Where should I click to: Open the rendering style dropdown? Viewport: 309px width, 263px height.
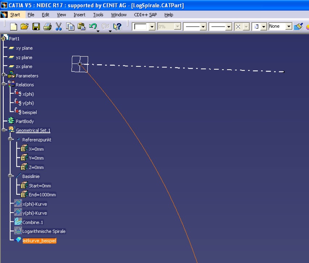pos(264,26)
